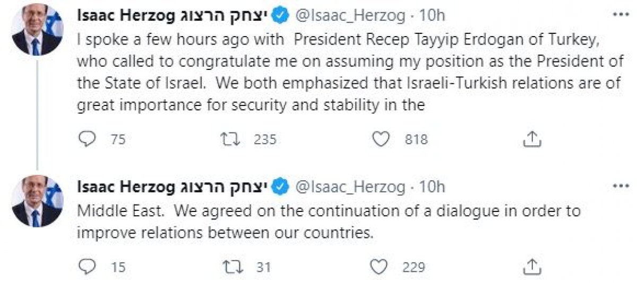
Task: Open the 10h timestamp of second tweet
Action: [x=432, y=187]
